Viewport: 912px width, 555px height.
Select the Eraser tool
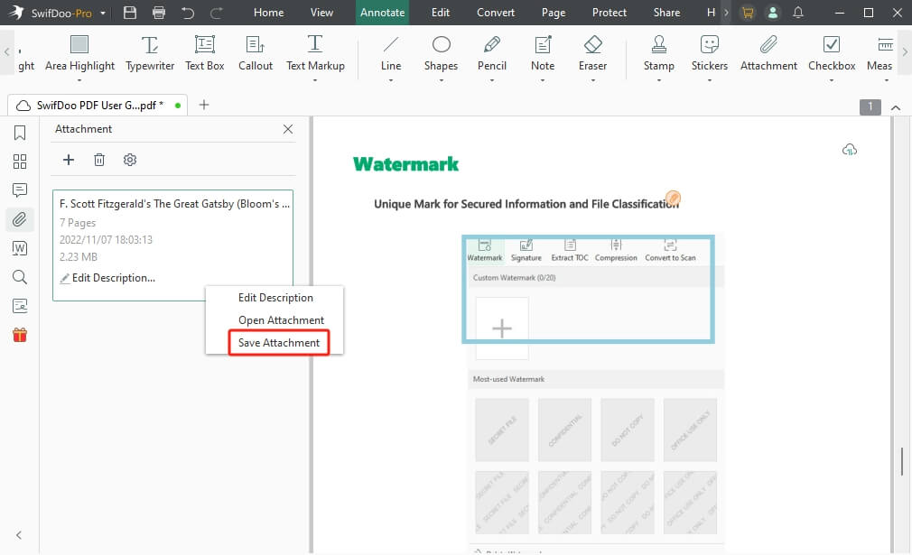tap(592, 53)
